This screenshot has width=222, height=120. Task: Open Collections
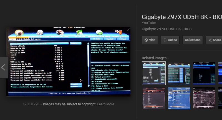pos(193,40)
